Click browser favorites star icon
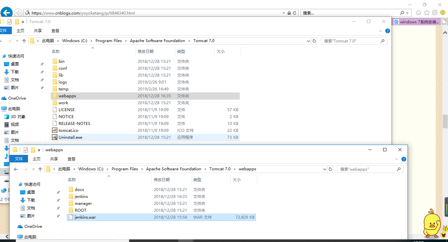The height and width of the screenshot is (242, 448). [427, 13]
